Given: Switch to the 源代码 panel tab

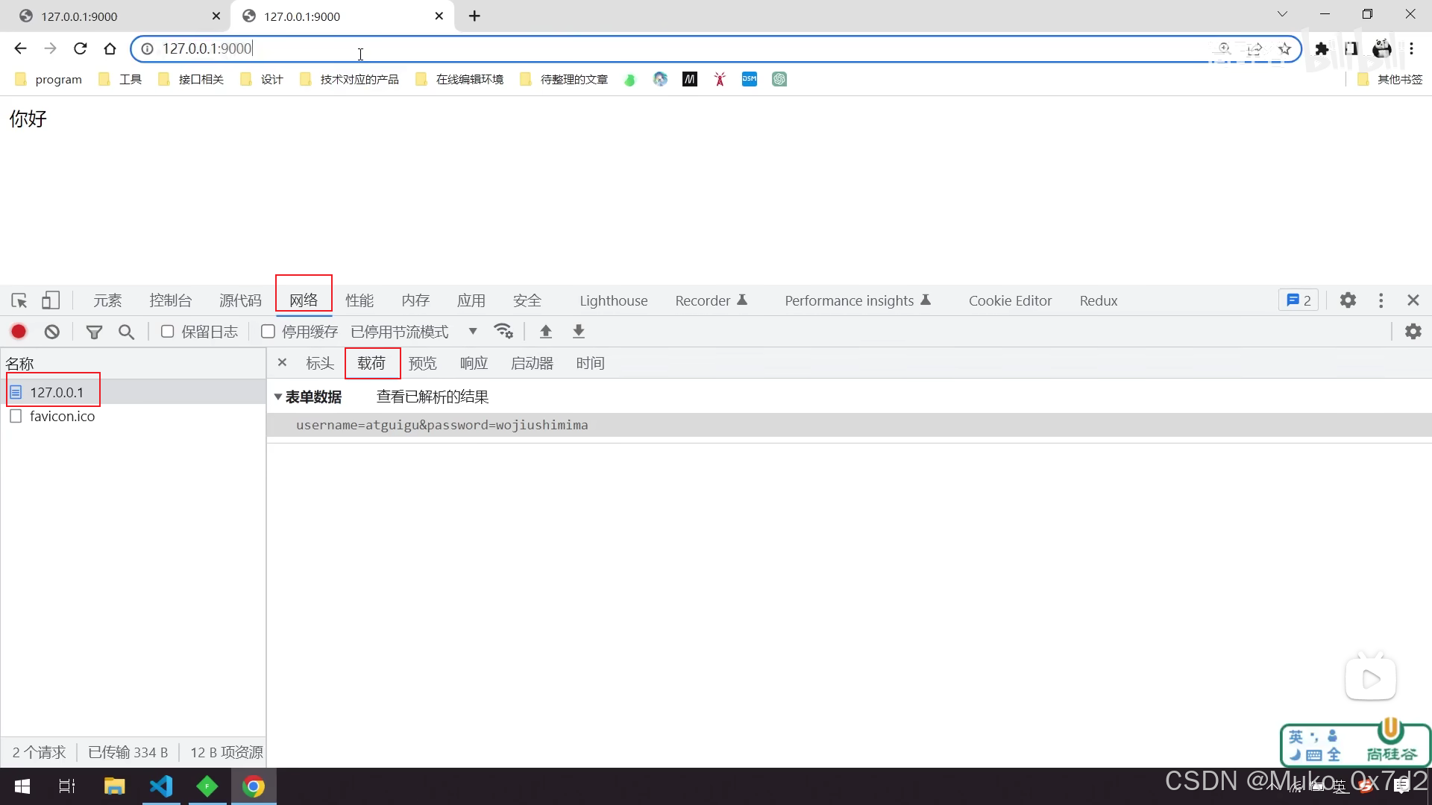Looking at the screenshot, I should pyautogui.click(x=240, y=300).
